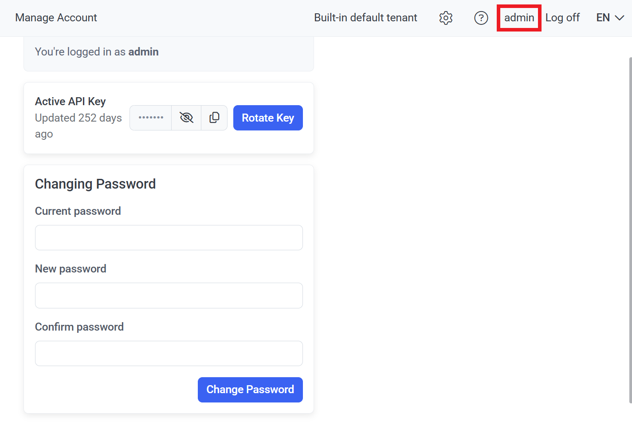Click into the New password field

(x=169, y=296)
